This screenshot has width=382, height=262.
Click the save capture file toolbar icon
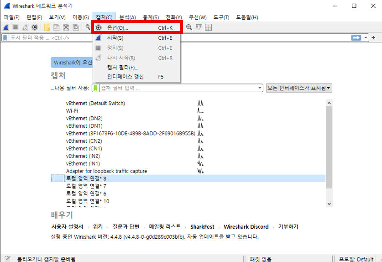57,27
